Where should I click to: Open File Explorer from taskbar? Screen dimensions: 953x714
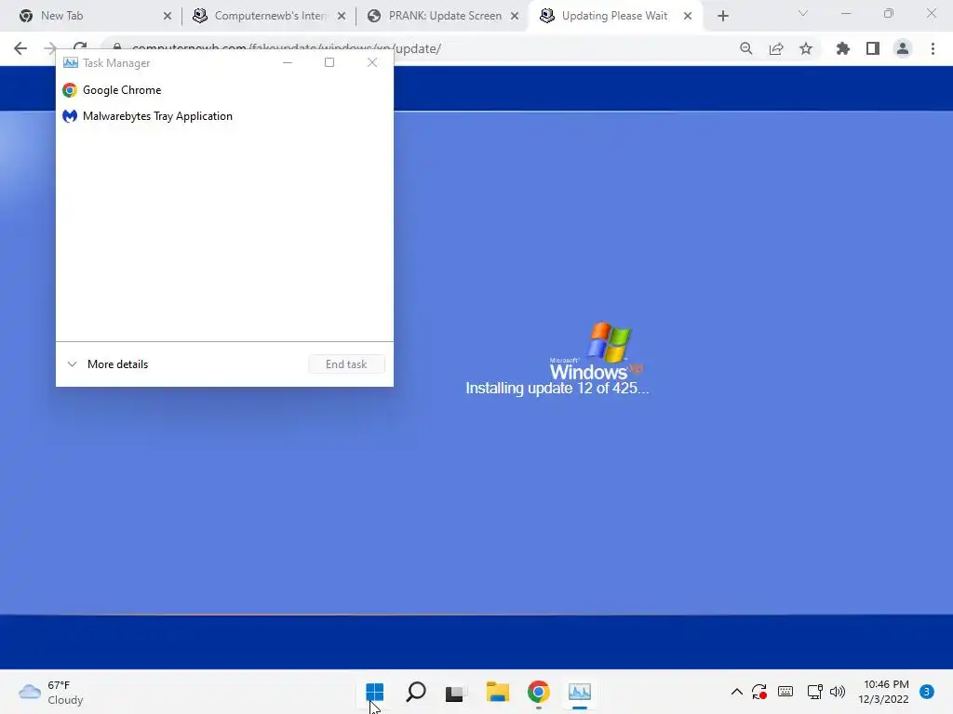498,692
